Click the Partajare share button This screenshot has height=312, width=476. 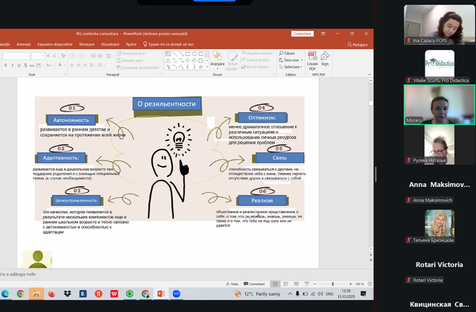(357, 44)
